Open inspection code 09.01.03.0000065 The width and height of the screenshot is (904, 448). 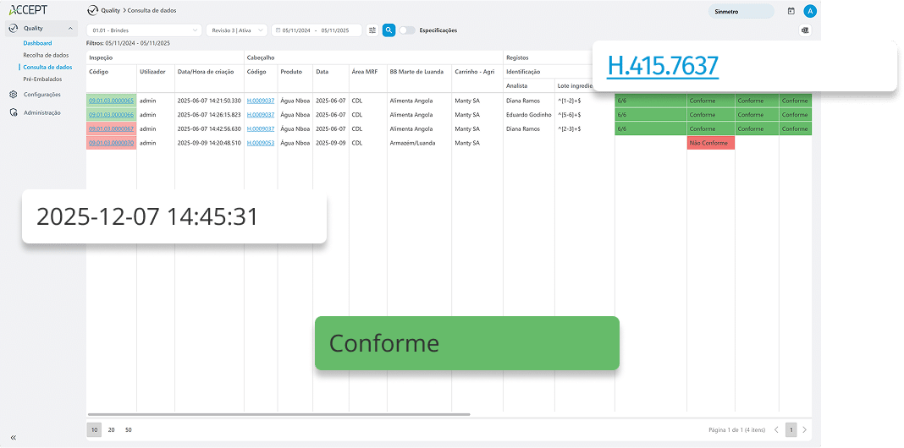pos(111,101)
